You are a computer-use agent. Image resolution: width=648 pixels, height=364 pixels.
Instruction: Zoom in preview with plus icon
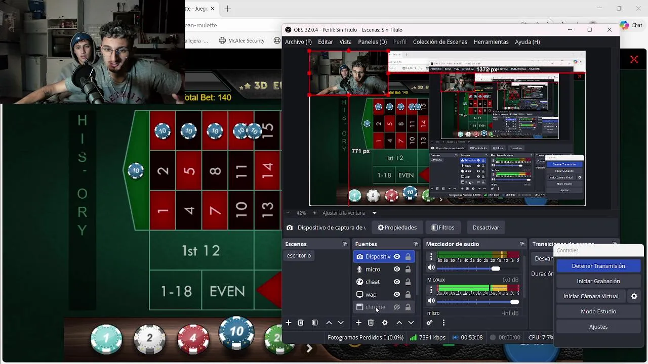coord(314,213)
